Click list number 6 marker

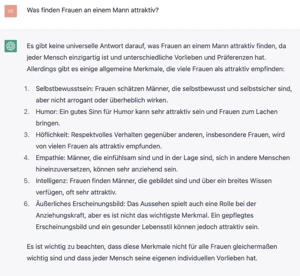(x=26, y=204)
